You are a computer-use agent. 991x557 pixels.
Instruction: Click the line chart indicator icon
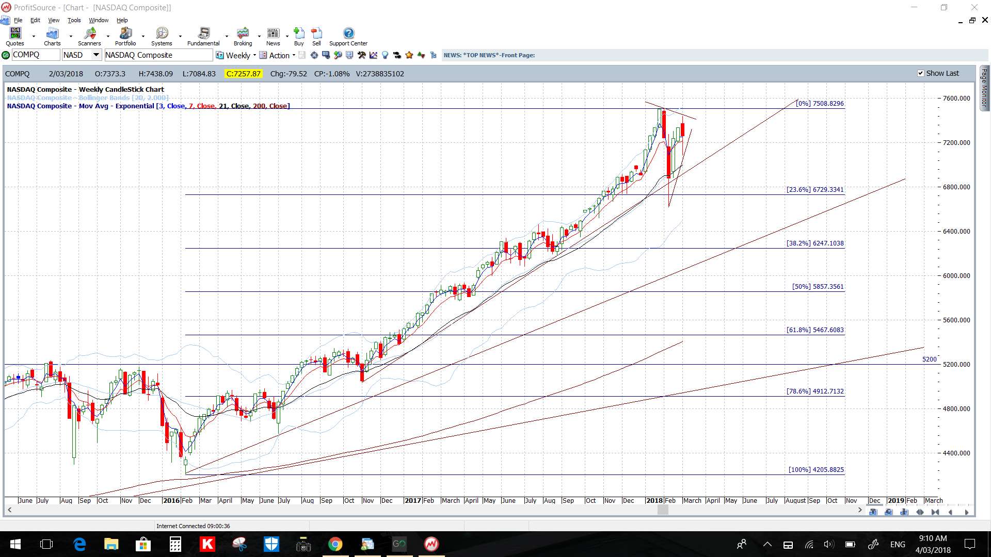[x=373, y=55]
